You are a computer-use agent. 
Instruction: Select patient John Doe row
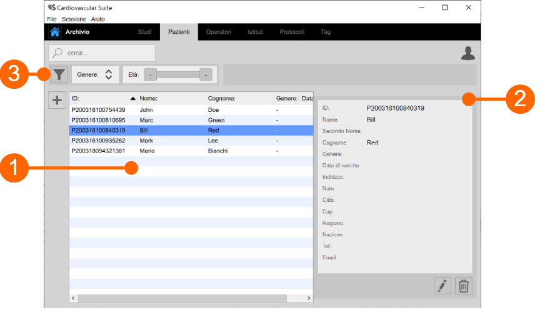point(187,110)
